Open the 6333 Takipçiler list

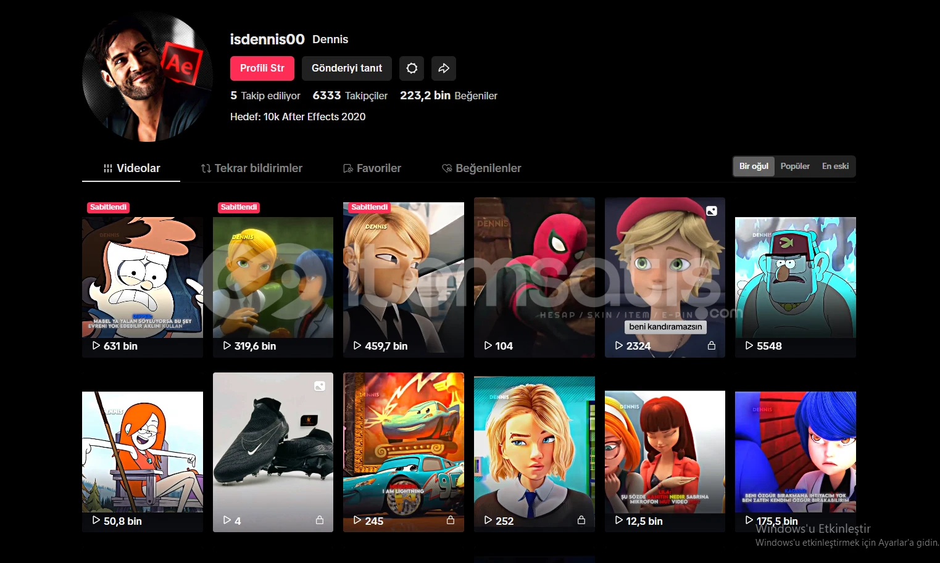coord(350,96)
